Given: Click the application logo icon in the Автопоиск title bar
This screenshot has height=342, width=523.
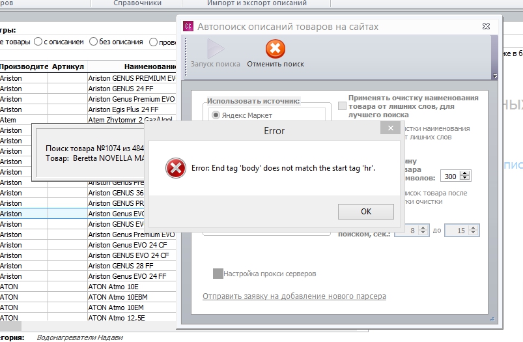Looking at the screenshot, I should pyautogui.click(x=188, y=26).
